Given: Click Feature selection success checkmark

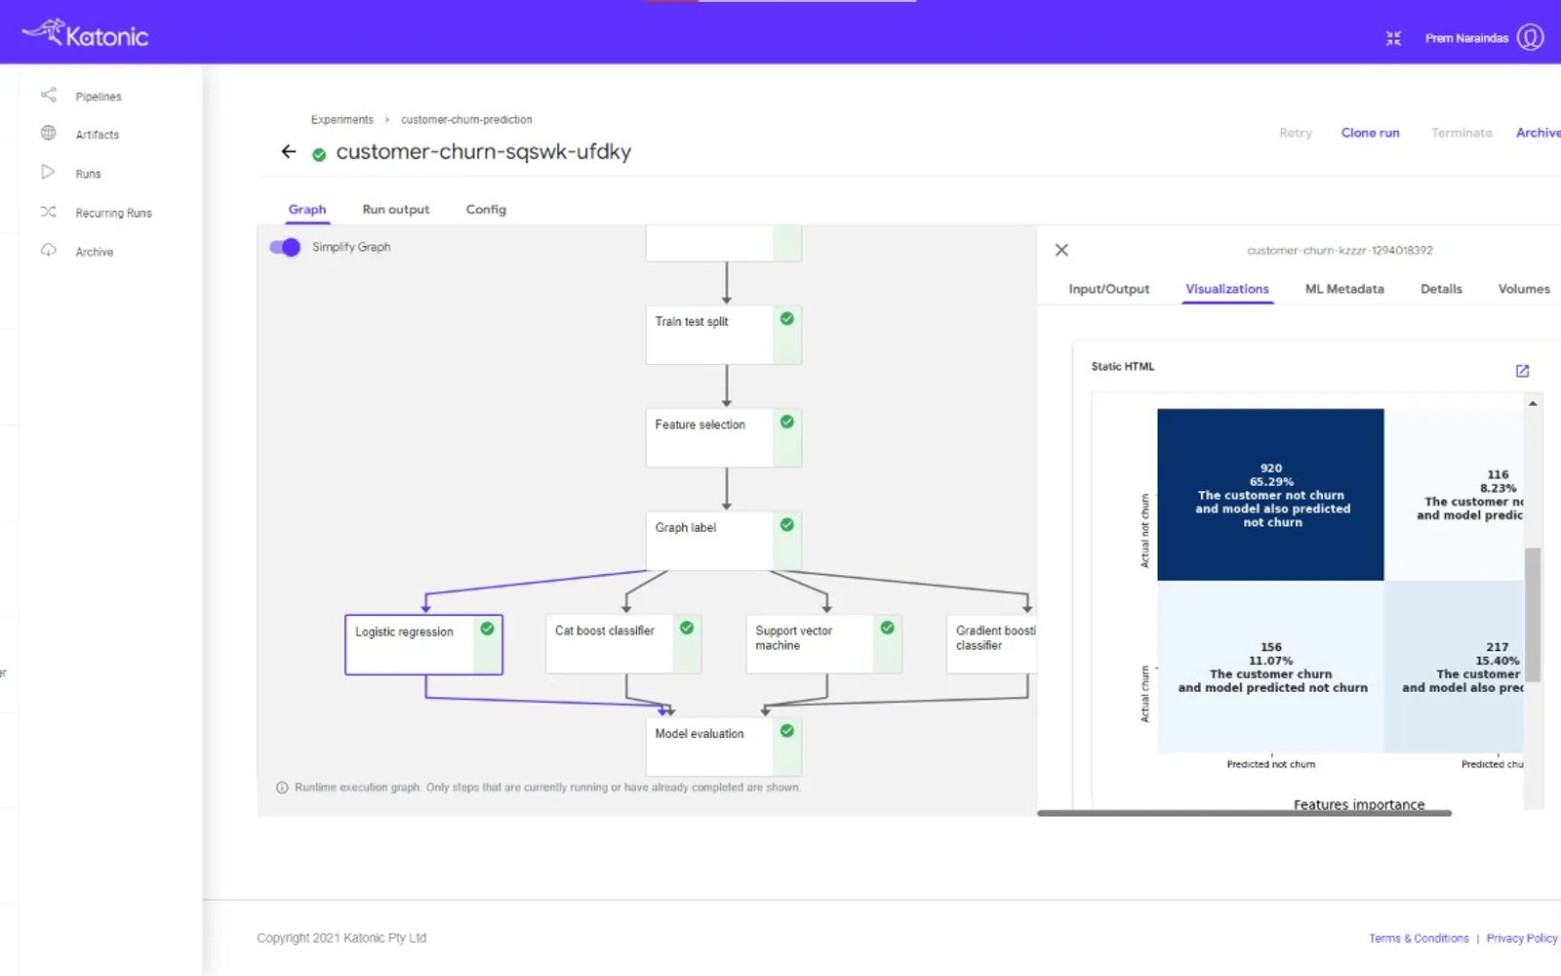Looking at the screenshot, I should click(787, 422).
